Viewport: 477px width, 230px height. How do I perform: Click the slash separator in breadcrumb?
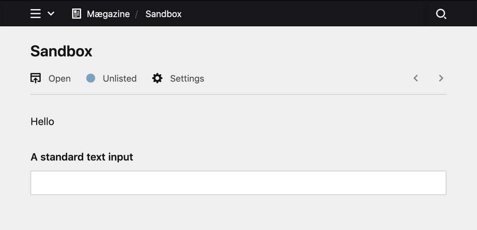pyautogui.click(x=137, y=14)
